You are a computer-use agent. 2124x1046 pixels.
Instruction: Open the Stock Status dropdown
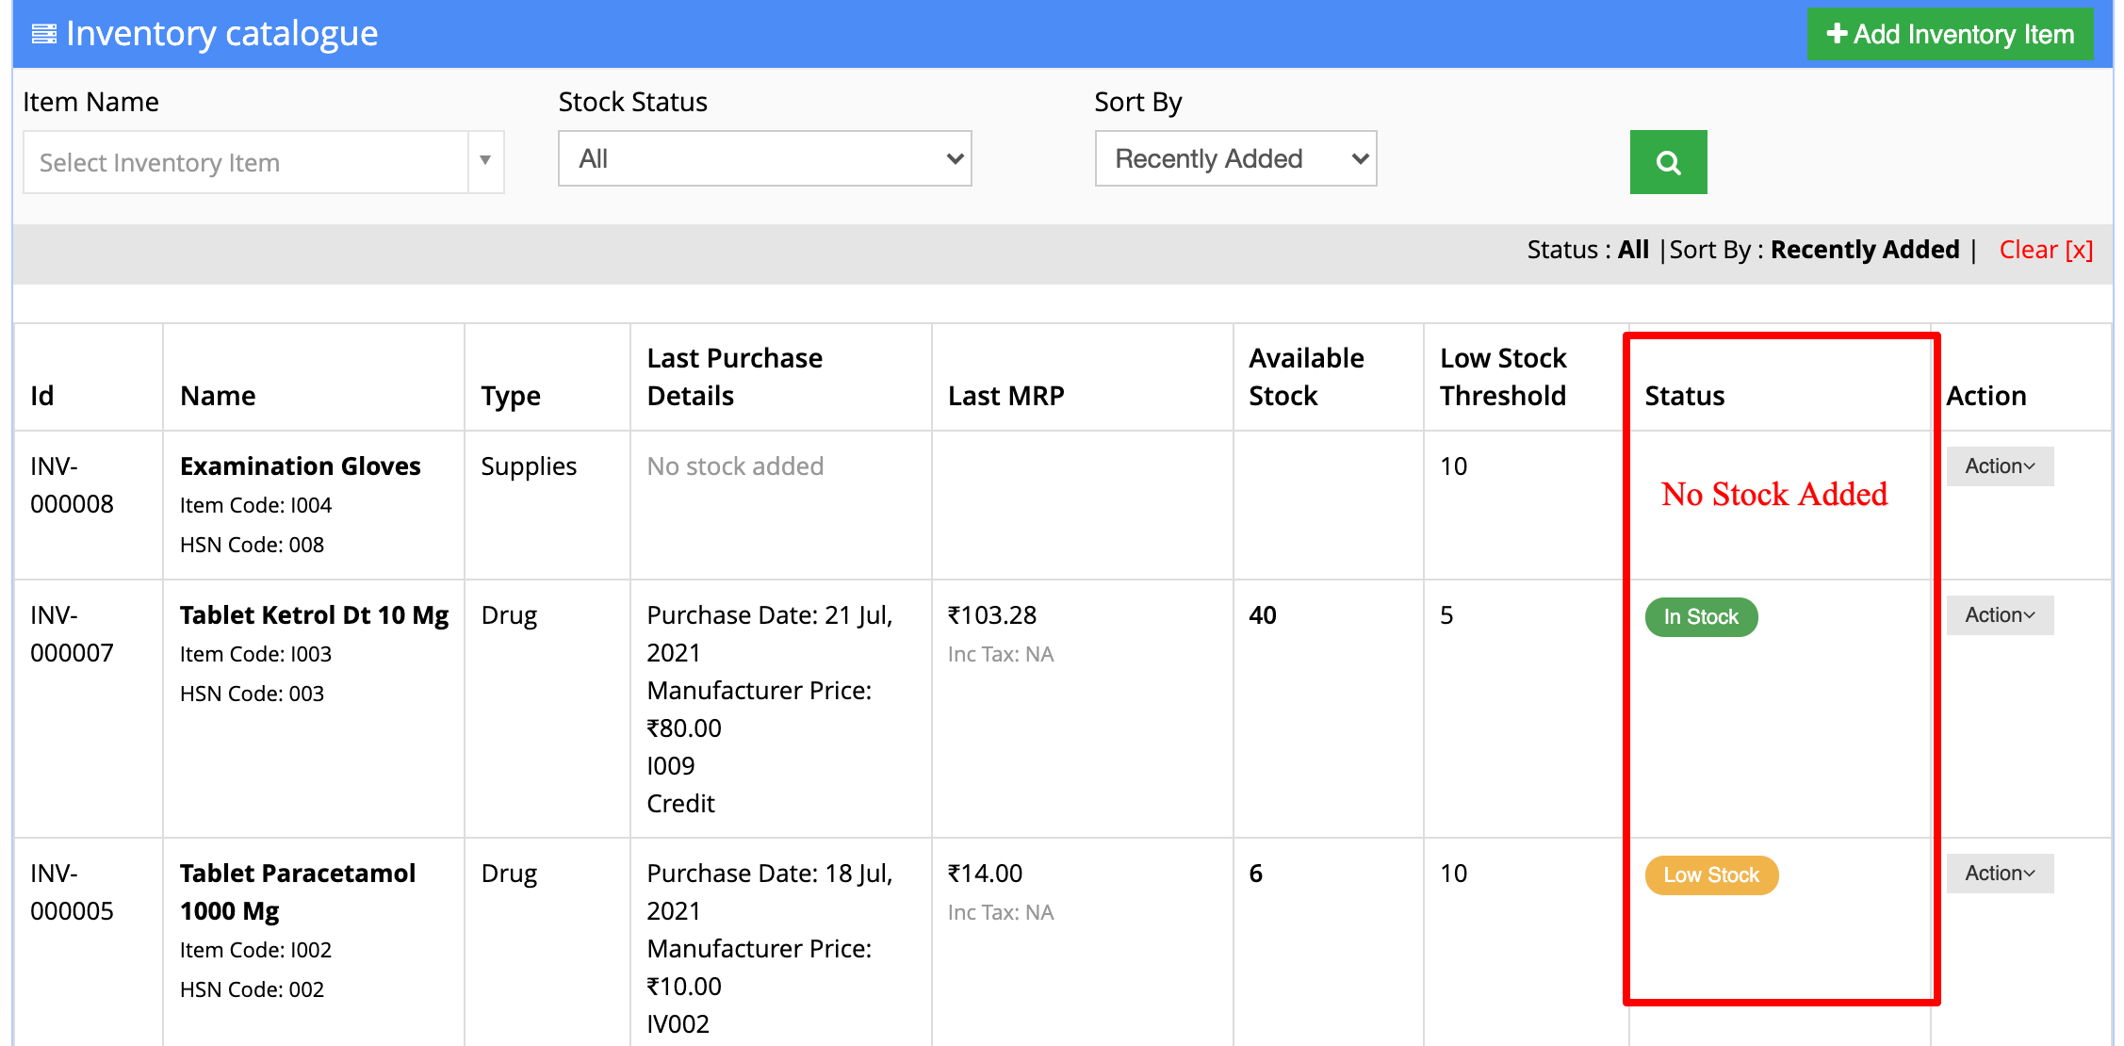tap(764, 158)
